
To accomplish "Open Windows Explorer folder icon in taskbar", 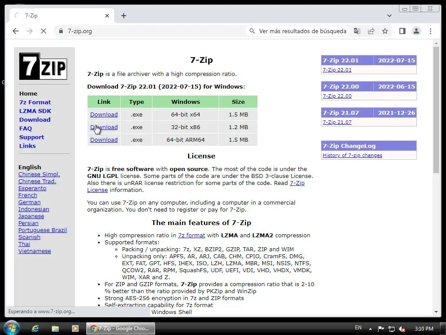I will pyautogui.click(x=55, y=328).
